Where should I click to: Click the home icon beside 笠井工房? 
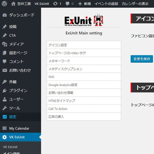click(13, 4)
